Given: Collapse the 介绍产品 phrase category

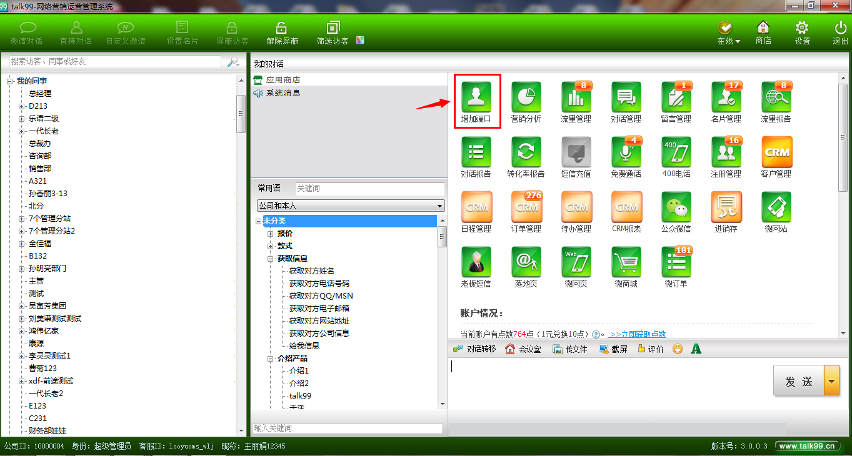Looking at the screenshot, I should [271, 359].
